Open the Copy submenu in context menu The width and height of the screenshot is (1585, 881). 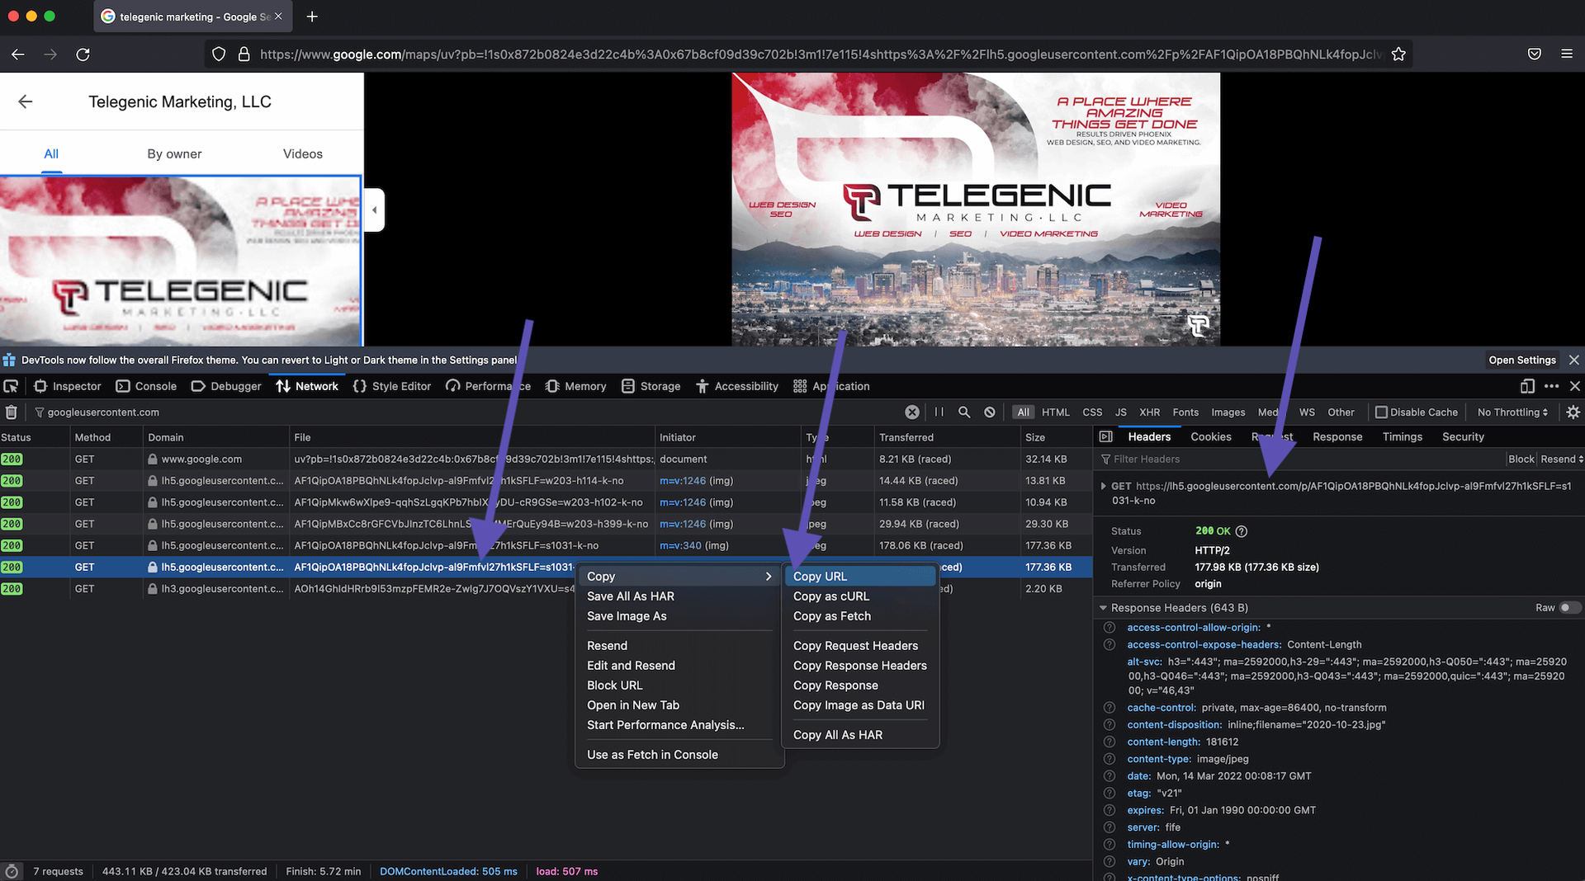pos(679,577)
